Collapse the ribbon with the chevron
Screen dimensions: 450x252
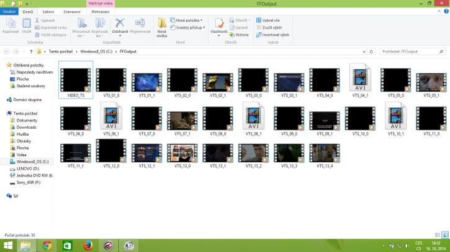[439, 11]
